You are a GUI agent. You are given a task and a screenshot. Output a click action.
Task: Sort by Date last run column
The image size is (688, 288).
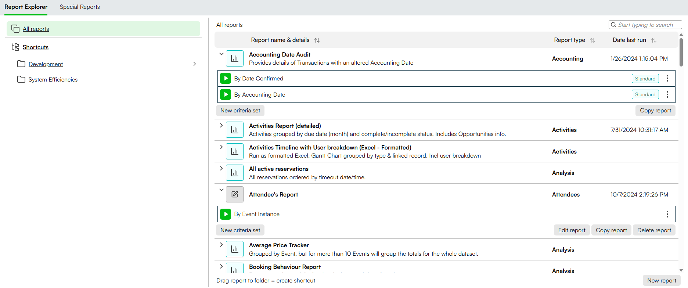coord(654,40)
